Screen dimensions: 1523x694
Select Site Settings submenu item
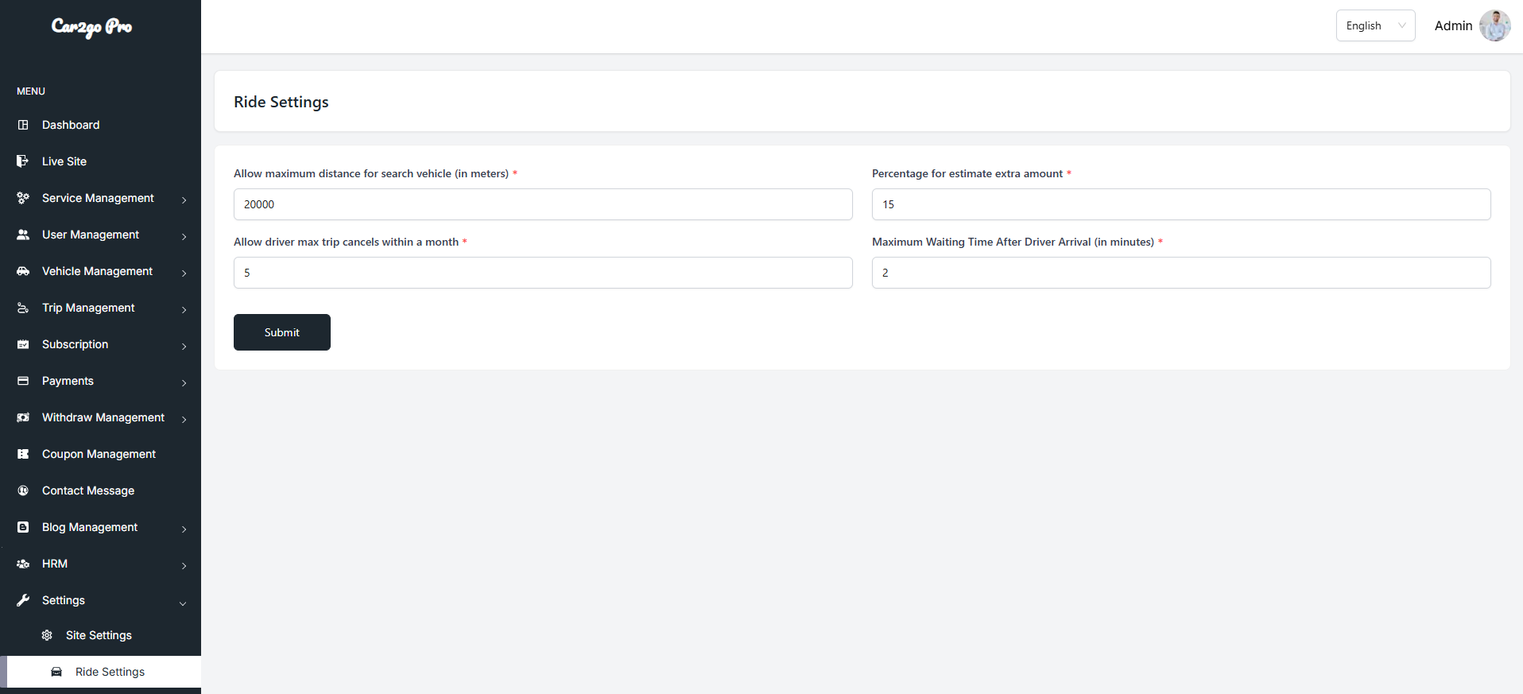[x=100, y=635]
